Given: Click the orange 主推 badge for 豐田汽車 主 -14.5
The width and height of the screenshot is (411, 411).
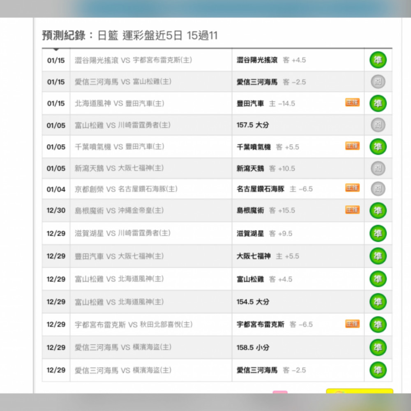Looking at the screenshot, I should [x=352, y=102].
